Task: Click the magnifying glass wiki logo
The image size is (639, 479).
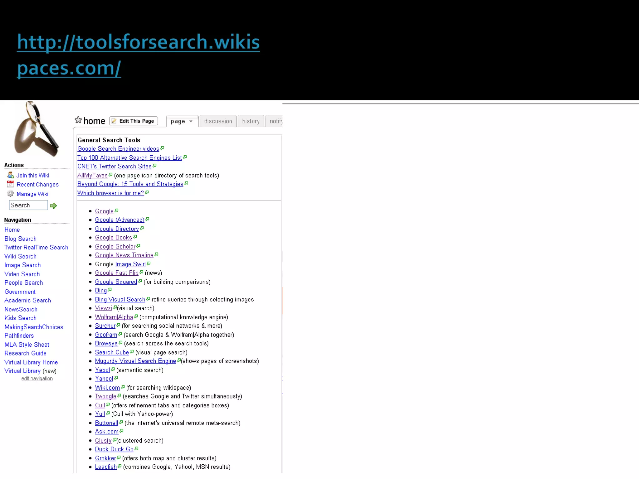Action: [36, 129]
